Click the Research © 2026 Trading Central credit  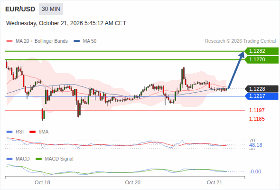click(x=240, y=41)
